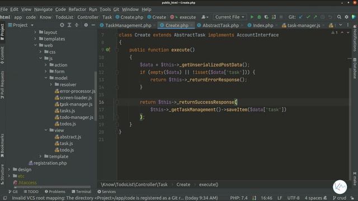Expand all in Project panel
The height and width of the screenshot is (201, 358).
pyautogui.click(x=69, y=25)
